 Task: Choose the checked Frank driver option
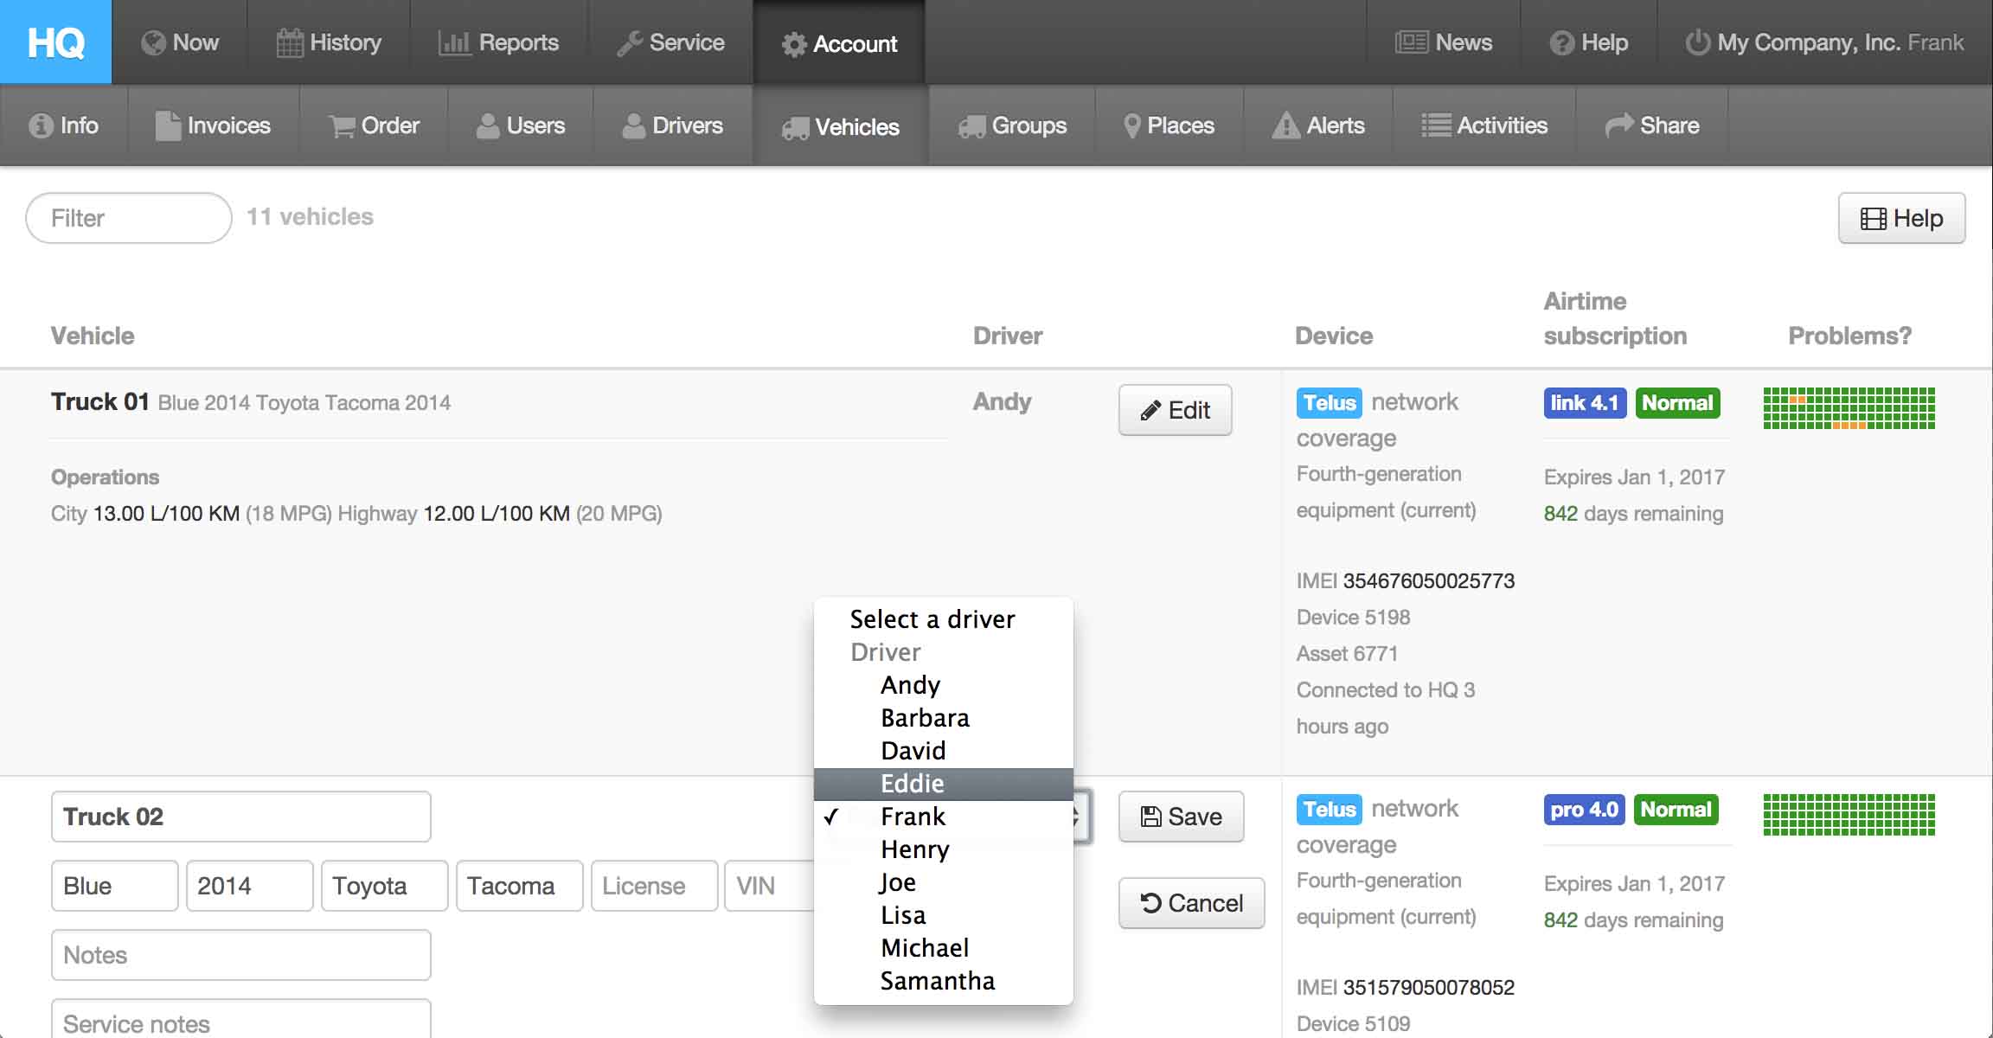(913, 817)
